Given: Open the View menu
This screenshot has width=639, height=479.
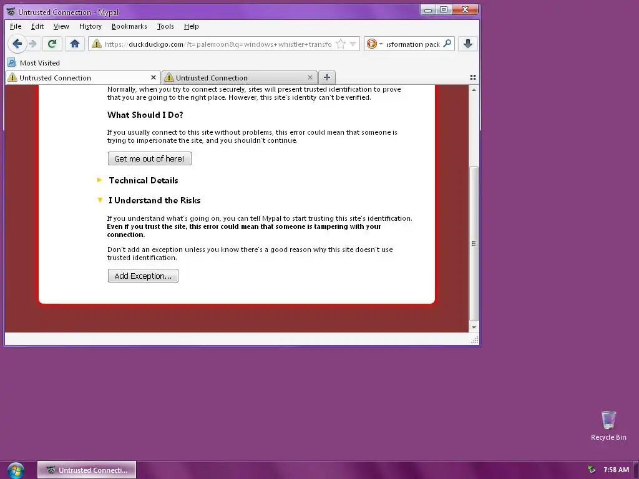Looking at the screenshot, I should 61,26.
